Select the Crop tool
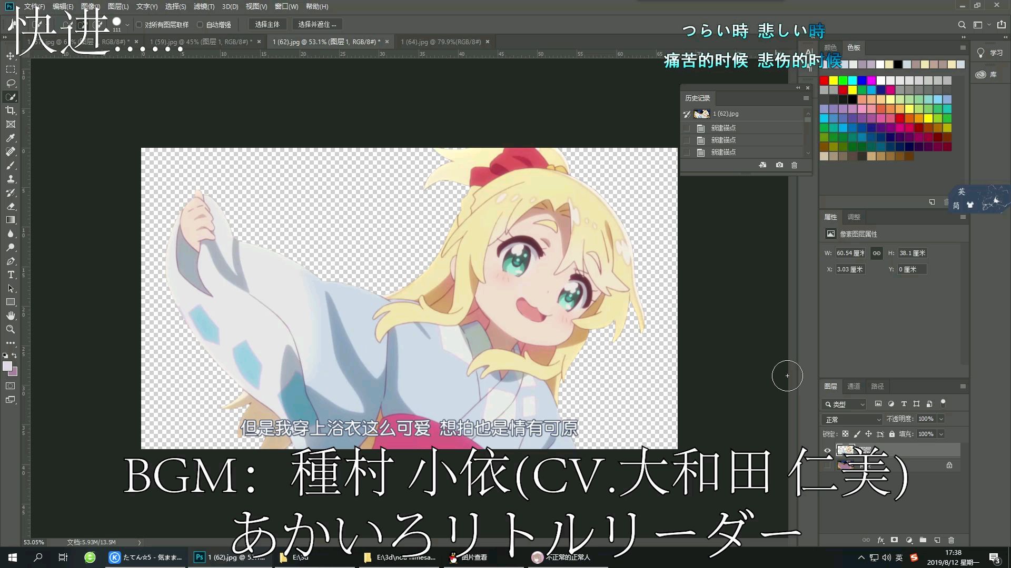The image size is (1011, 568). (x=11, y=110)
